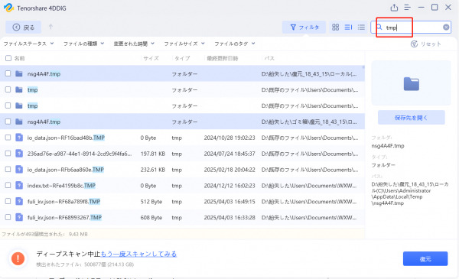Switch to detail list view icon
The image size is (459, 279).
tap(348, 28)
